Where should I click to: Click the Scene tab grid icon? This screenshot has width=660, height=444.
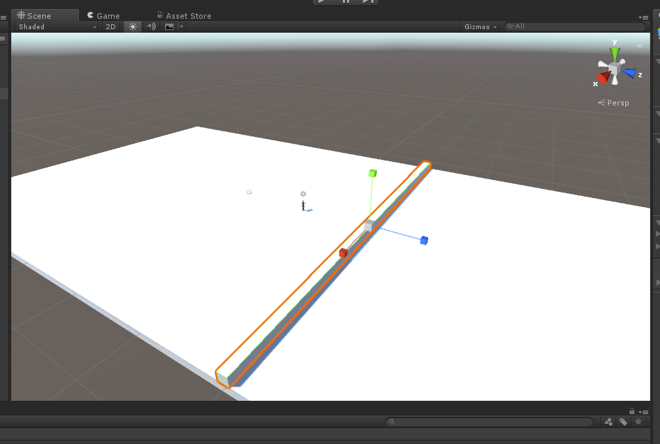coord(21,15)
